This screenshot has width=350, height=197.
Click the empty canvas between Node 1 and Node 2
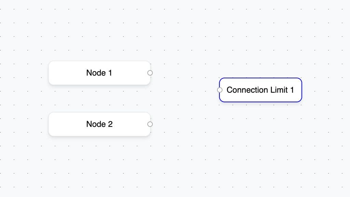[99, 98]
